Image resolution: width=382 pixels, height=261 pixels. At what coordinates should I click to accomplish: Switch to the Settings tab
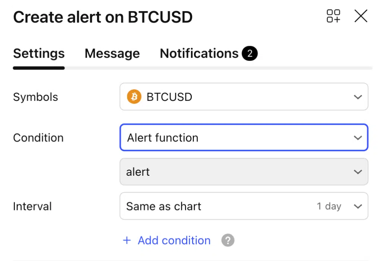coord(39,54)
